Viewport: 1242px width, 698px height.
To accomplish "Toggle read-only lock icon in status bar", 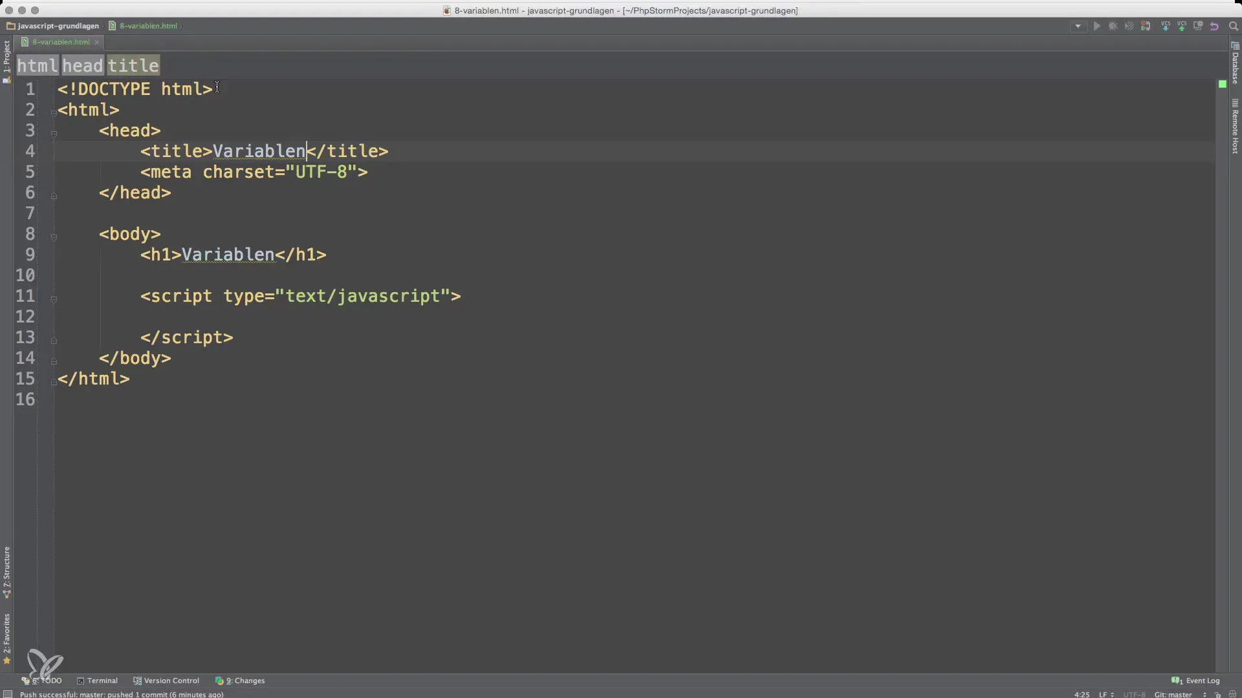I will tap(1217, 695).
